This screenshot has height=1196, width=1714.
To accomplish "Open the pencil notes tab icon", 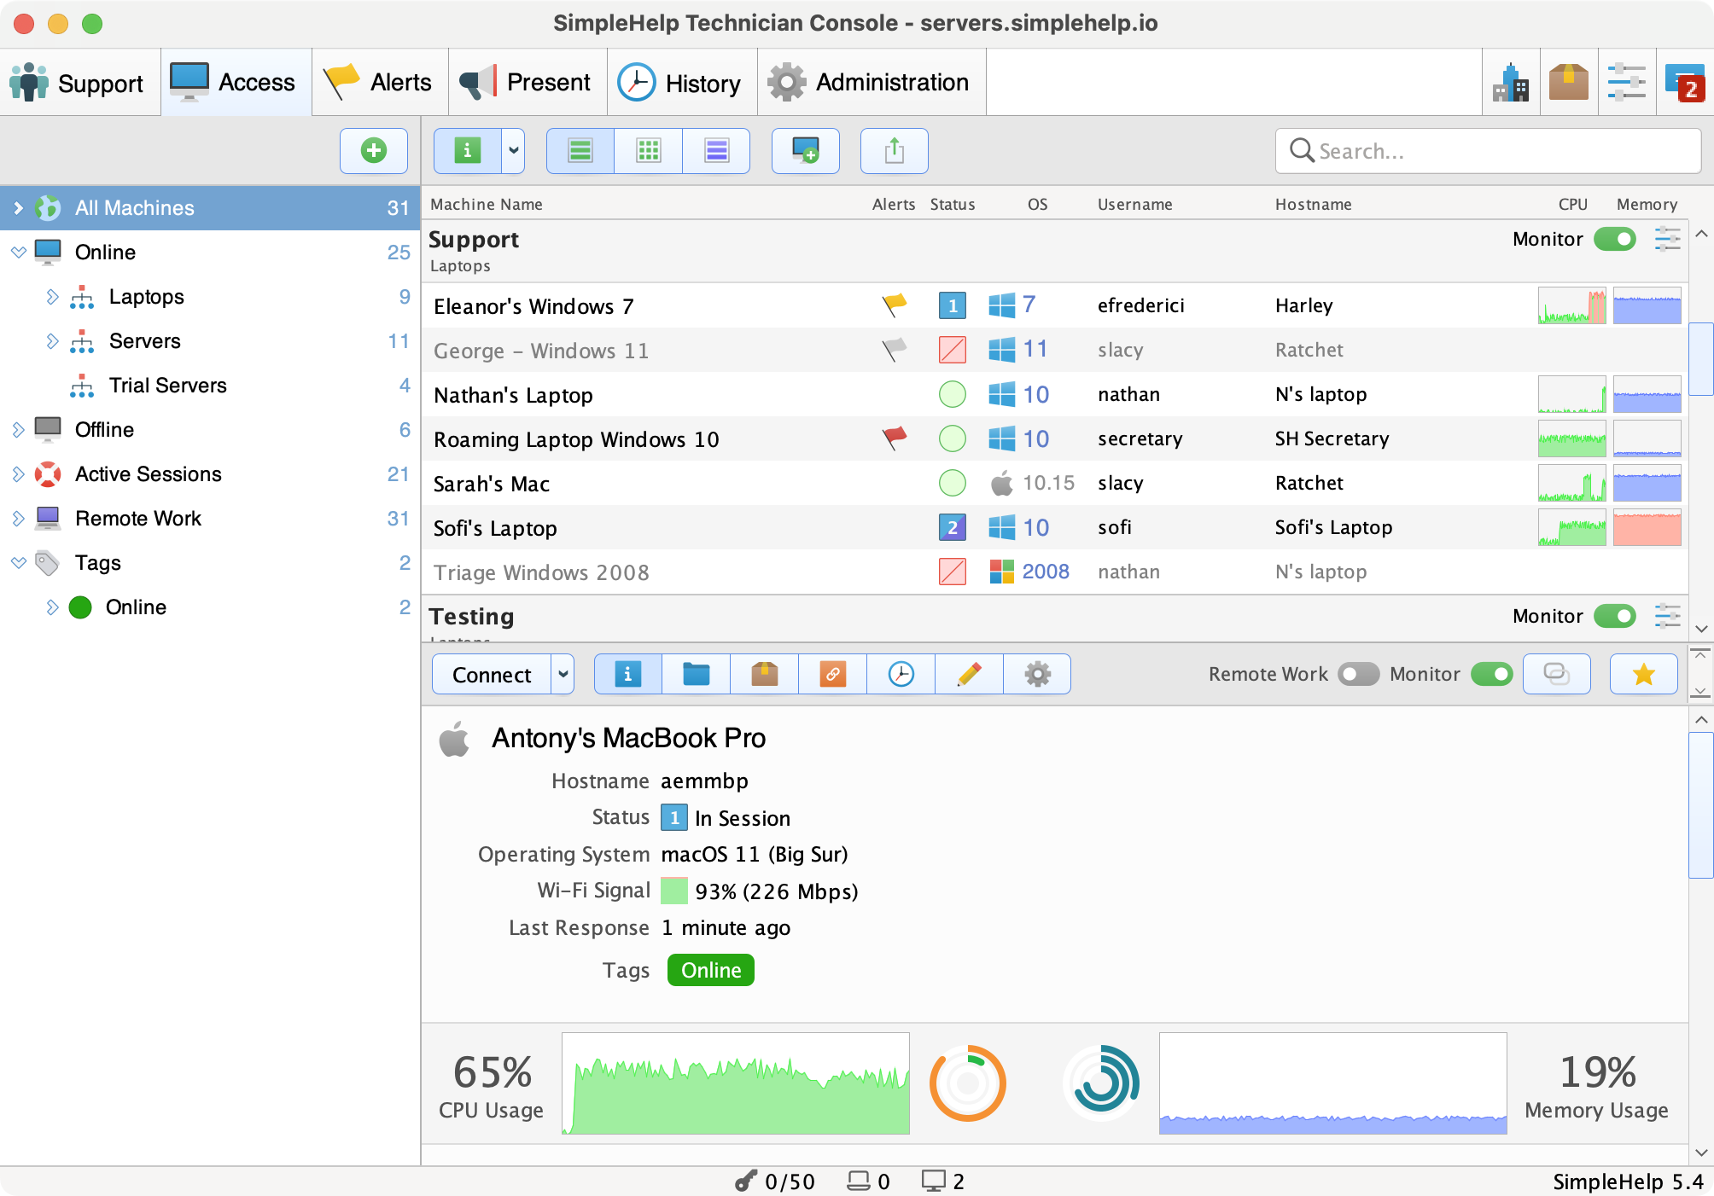I will 970,675.
